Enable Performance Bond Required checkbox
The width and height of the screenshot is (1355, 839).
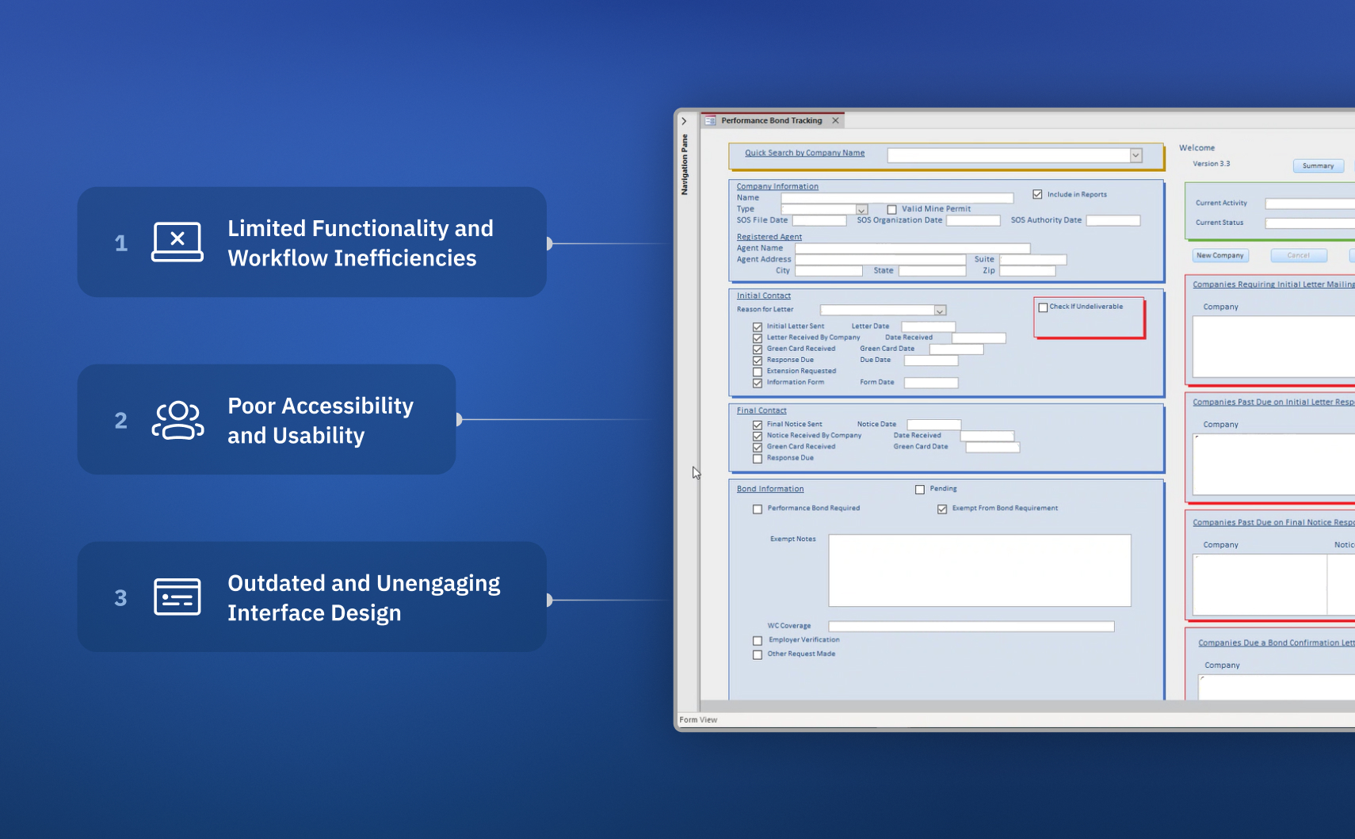coord(758,509)
